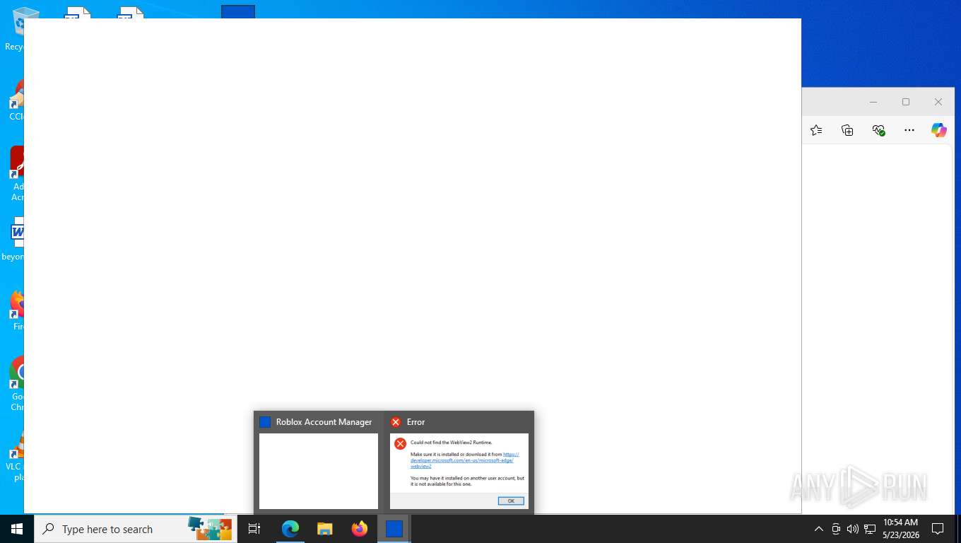Open the Windows Start menu
The height and width of the screenshot is (543, 961).
[x=17, y=529]
